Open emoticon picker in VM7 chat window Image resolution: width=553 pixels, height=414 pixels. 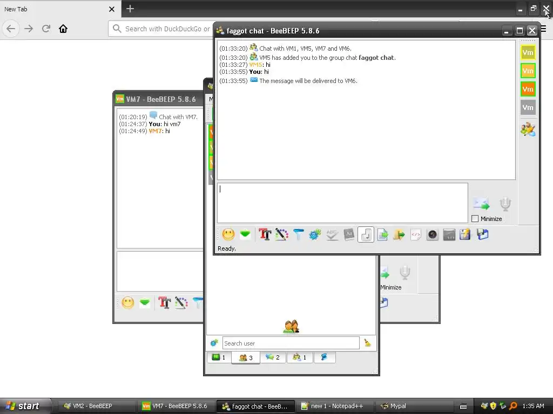click(x=127, y=303)
